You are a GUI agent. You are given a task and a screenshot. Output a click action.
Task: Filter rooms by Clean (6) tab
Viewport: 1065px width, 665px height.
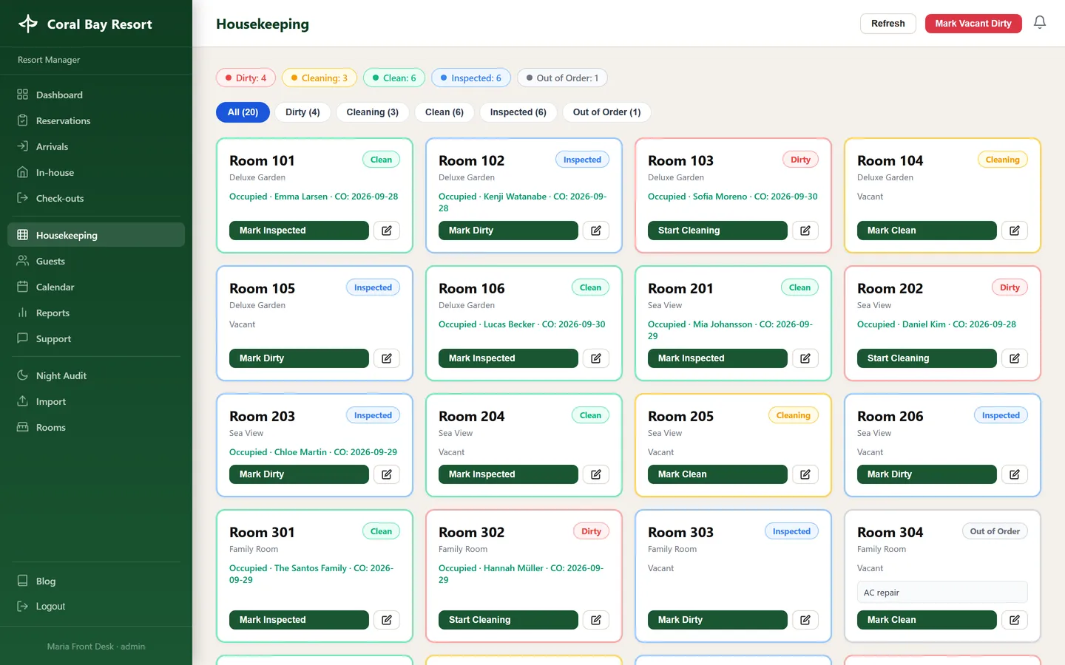(x=444, y=112)
